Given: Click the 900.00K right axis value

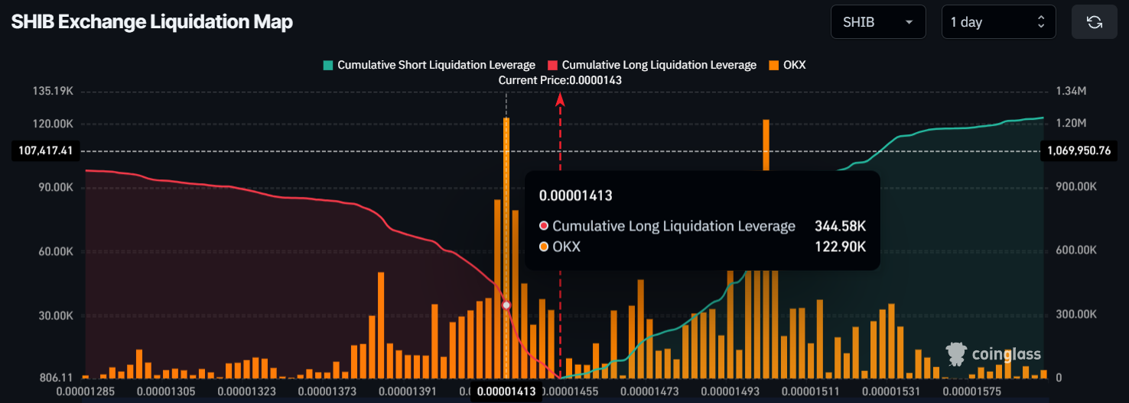Looking at the screenshot, I should tap(1077, 187).
